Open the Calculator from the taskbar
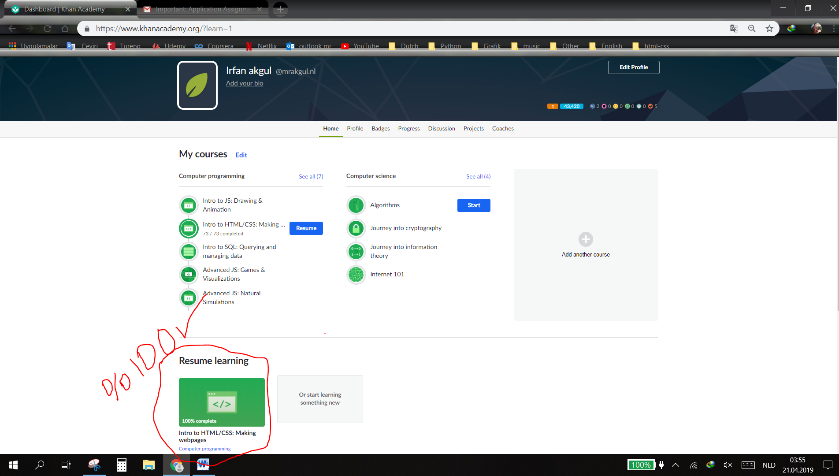This screenshot has width=839, height=476. tap(122, 465)
